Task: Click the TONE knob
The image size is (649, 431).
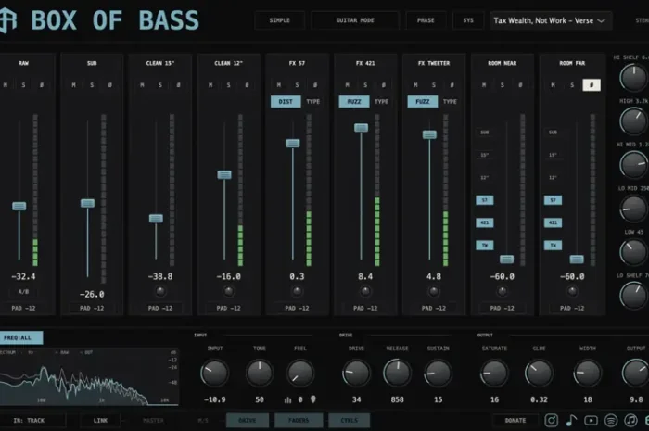Action: 260,374
